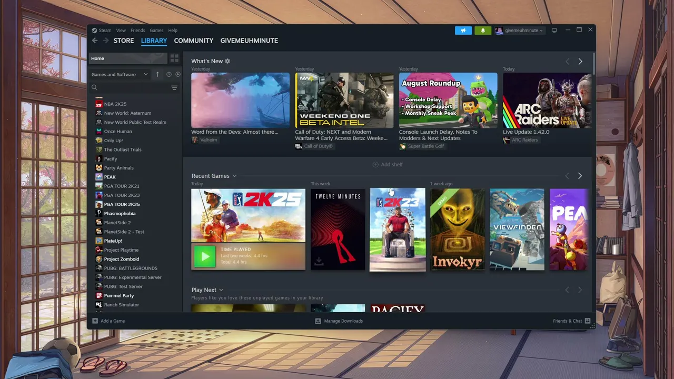
Task: Click the library search magnifier icon
Action: click(94, 87)
